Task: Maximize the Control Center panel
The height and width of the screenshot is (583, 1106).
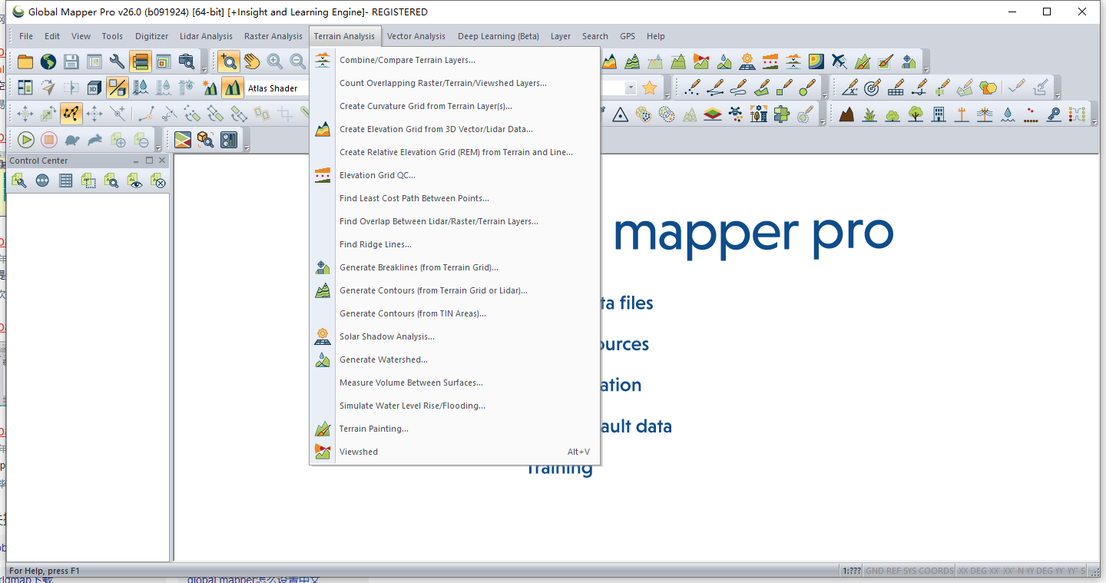Action: click(x=150, y=161)
